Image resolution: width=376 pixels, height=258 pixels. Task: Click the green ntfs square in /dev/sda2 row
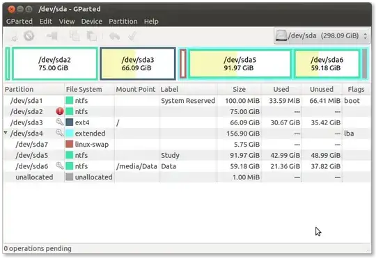coord(70,111)
